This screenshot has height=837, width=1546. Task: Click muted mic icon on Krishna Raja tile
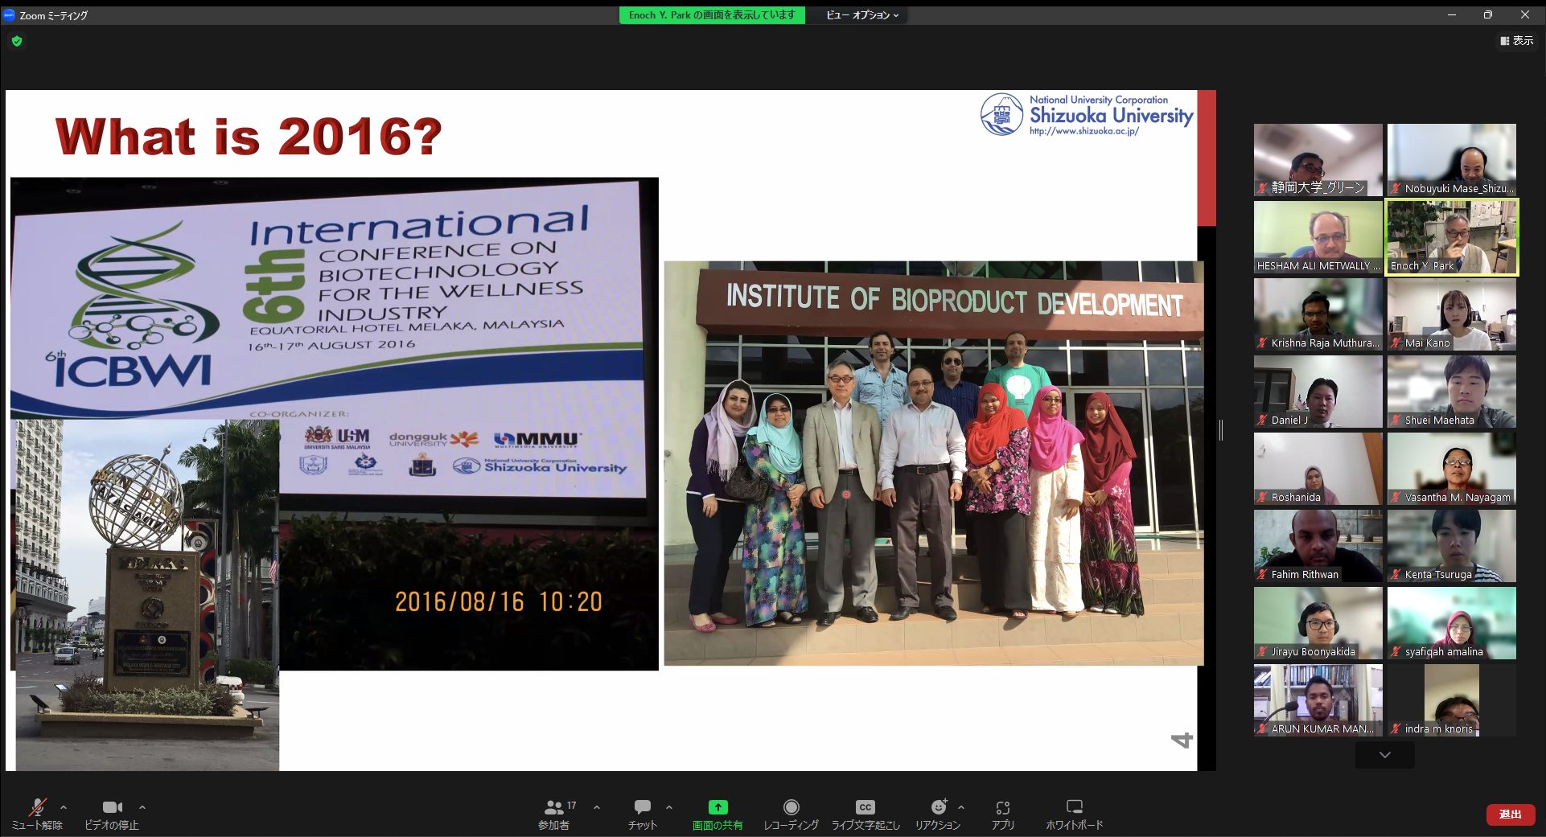[x=1263, y=343]
